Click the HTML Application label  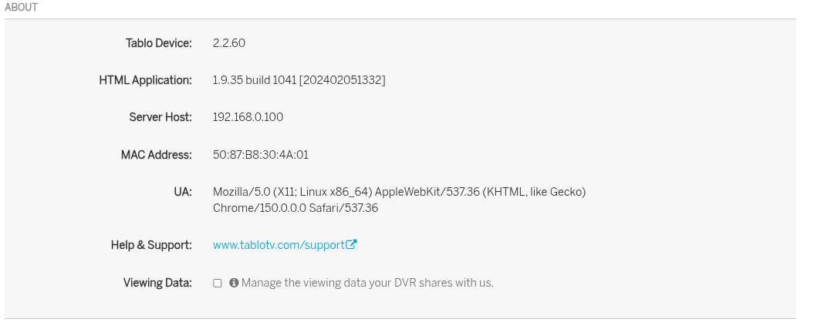[x=145, y=80]
